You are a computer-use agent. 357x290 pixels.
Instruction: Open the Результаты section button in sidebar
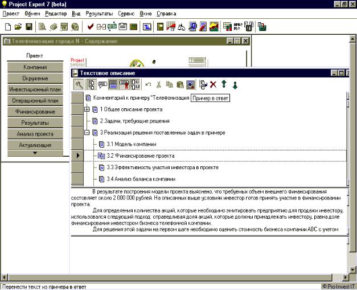point(35,123)
